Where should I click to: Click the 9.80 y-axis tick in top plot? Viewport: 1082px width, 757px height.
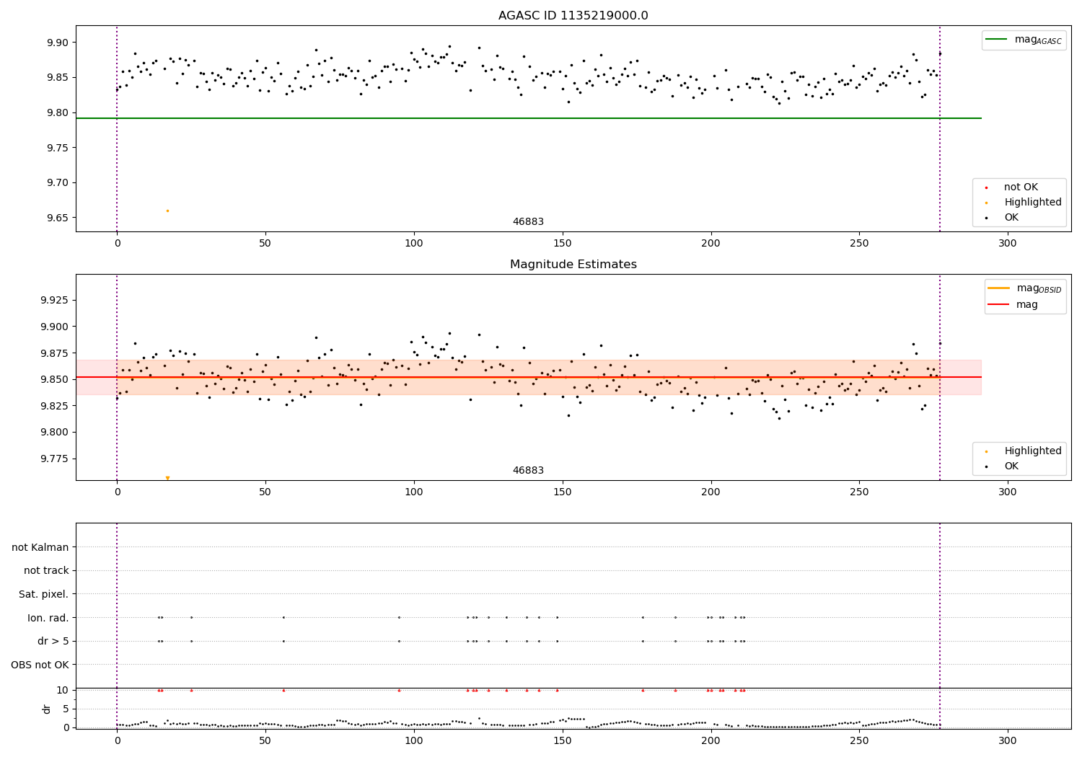tap(58, 112)
